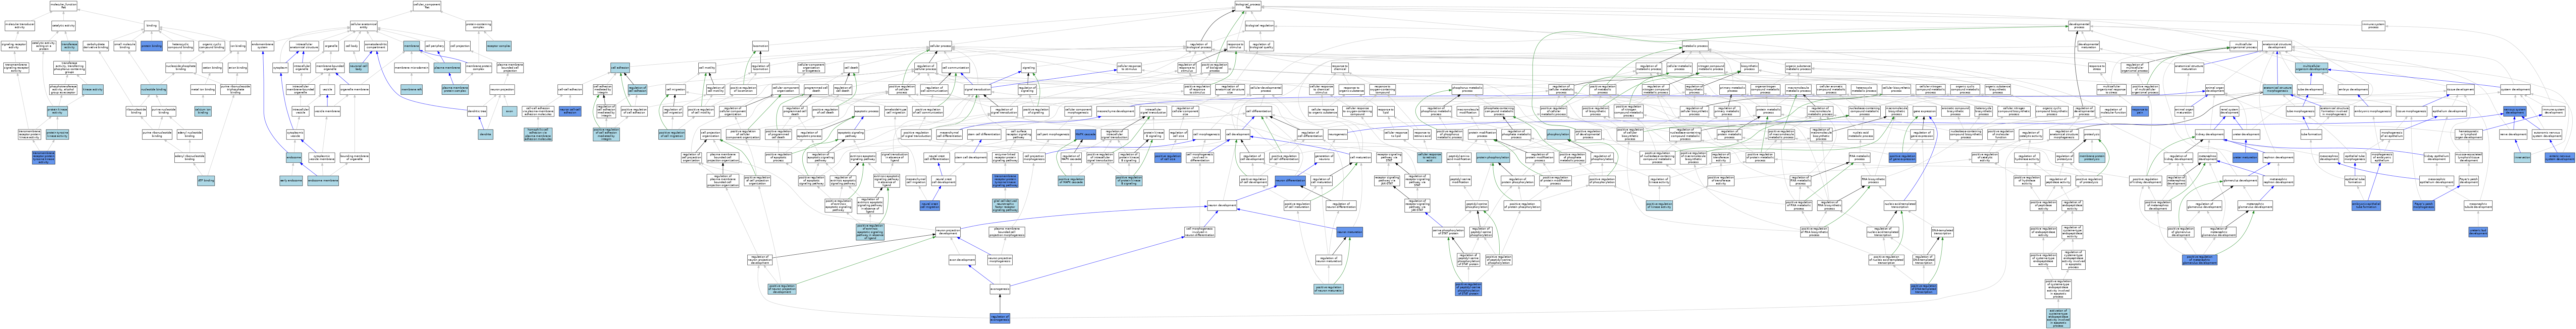Click the 'cytoplasm' node
2576x329 pixels.
click(281, 68)
